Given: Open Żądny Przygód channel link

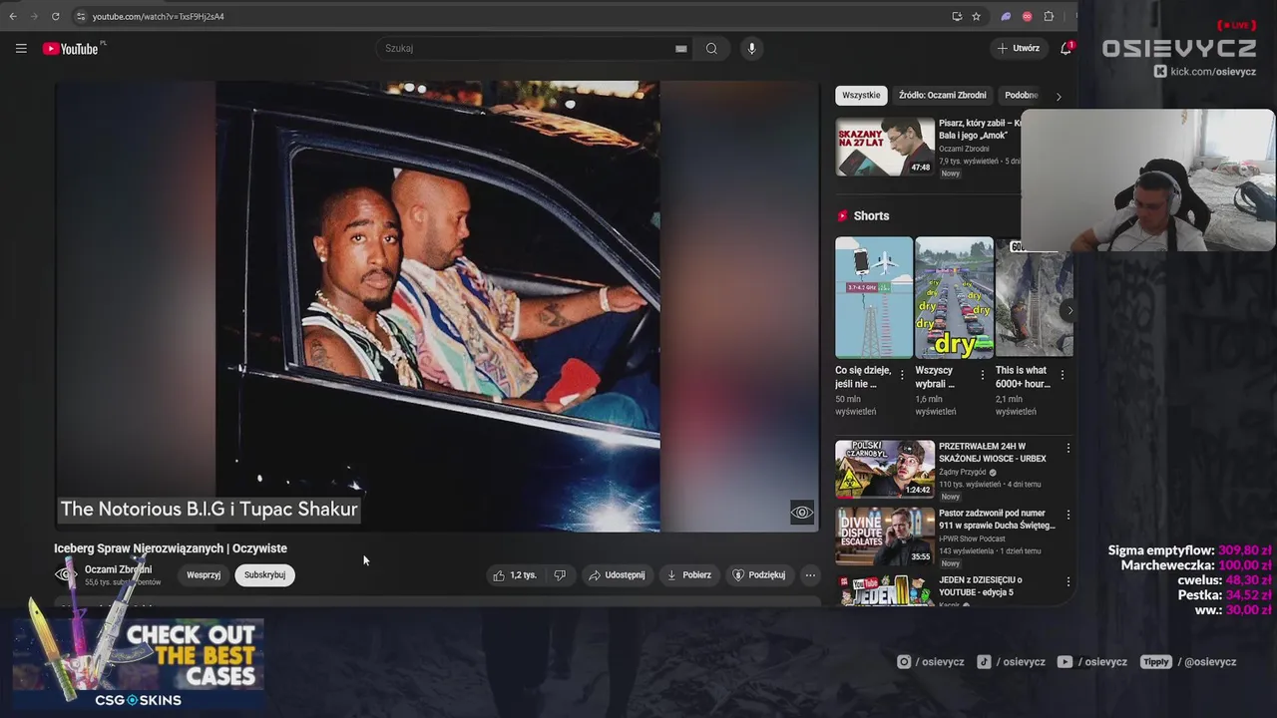Looking at the screenshot, I should coord(962,472).
